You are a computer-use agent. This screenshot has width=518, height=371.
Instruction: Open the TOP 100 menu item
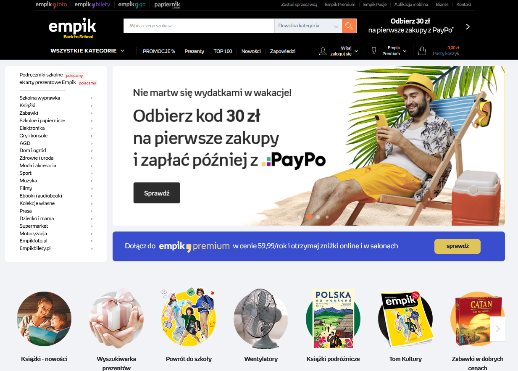pyautogui.click(x=223, y=51)
